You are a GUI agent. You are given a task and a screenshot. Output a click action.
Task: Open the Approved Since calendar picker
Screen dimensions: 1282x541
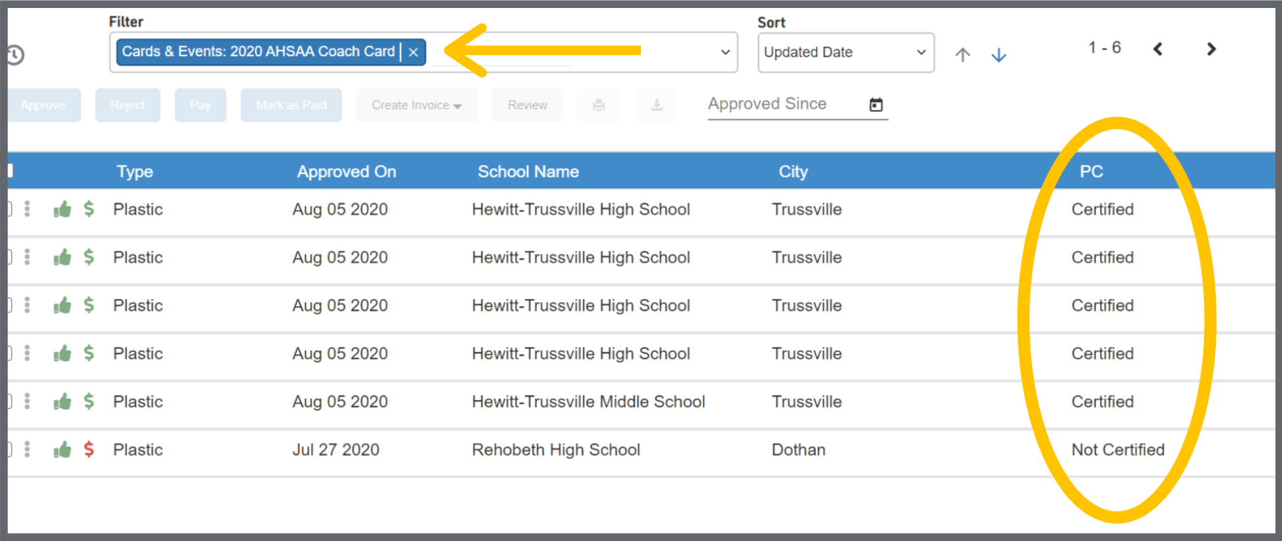(875, 105)
